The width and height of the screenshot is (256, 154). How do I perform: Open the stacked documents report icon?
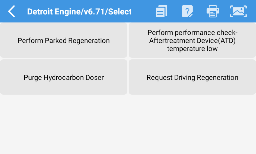pos(161,12)
